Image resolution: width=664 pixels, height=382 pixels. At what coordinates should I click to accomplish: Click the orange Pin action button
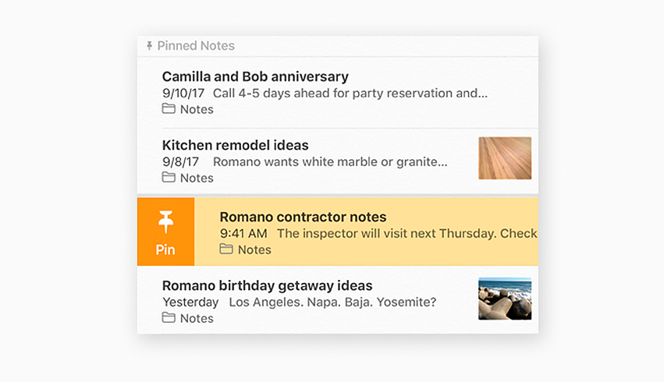tap(165, 232)
